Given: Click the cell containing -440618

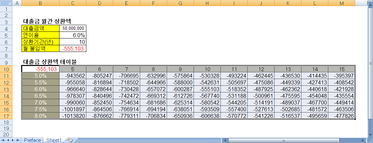Looking at the screenshot, I should click(x=315, y=89).
